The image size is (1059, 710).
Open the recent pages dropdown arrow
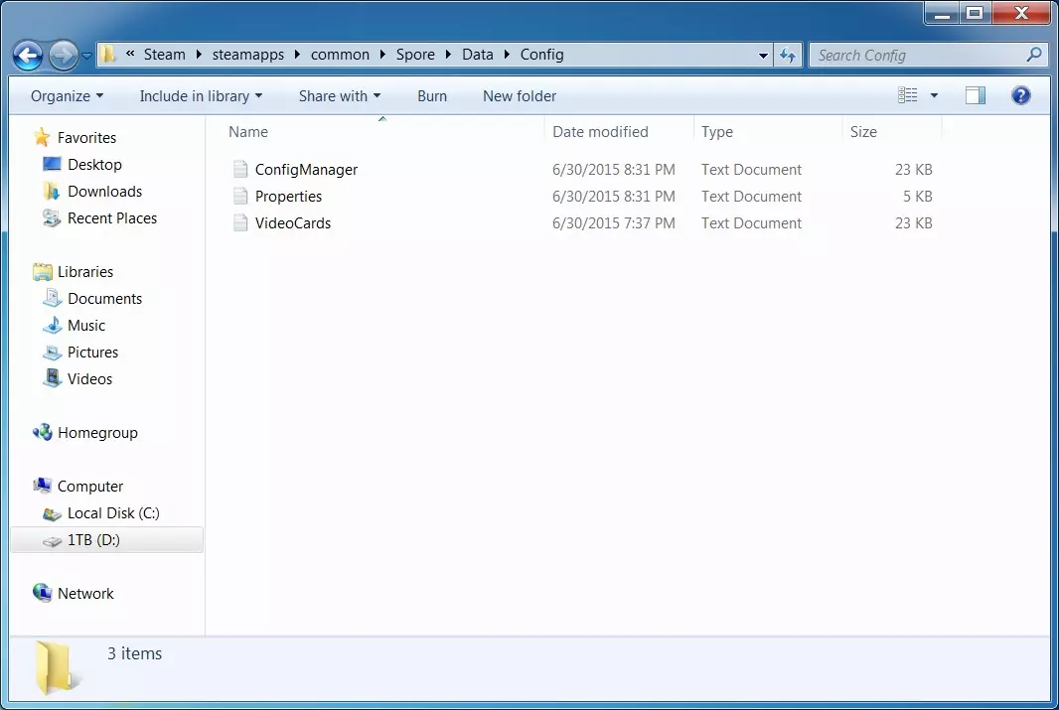click(x=86, y=56)
